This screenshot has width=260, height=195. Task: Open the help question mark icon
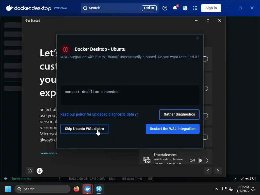point(165,8)
